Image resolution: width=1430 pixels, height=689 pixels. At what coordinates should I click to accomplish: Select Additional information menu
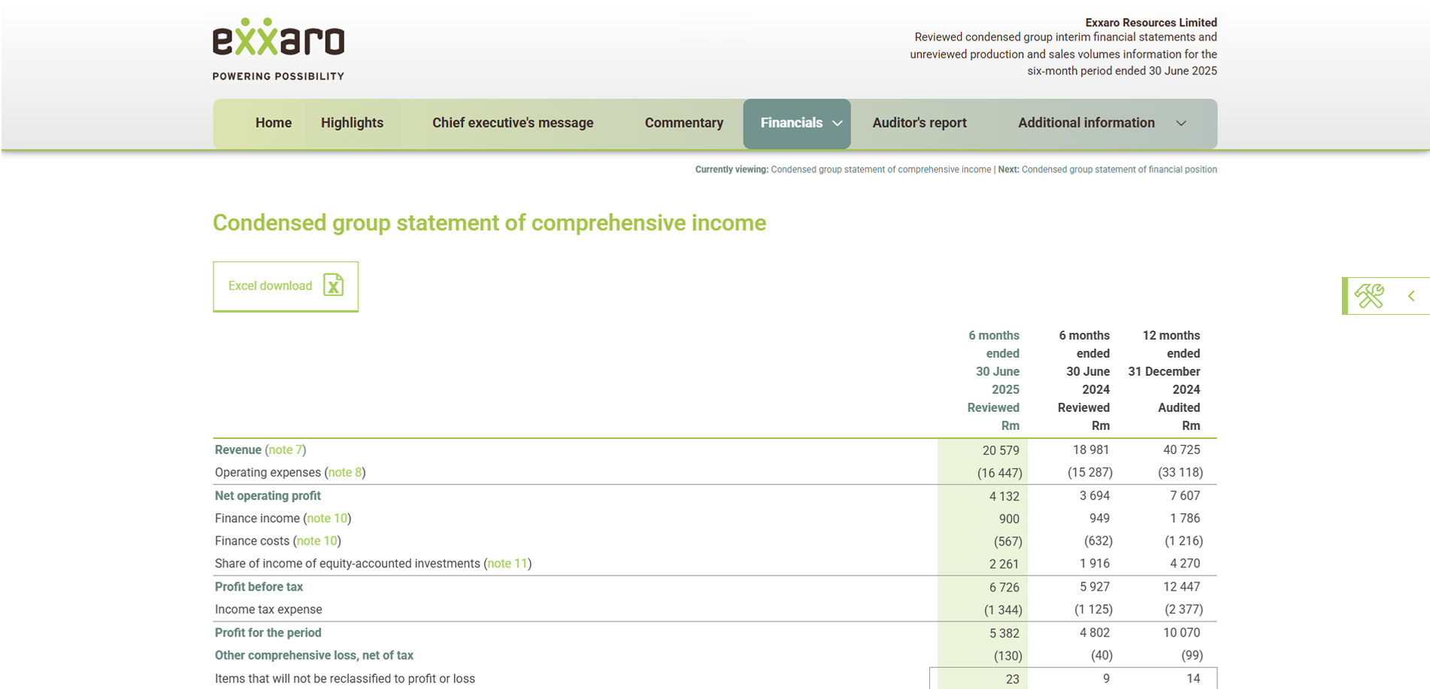1086,122
